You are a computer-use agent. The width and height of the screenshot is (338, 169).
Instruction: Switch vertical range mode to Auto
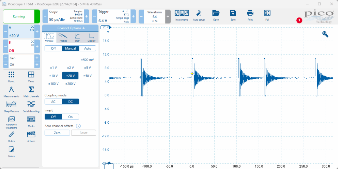click(88, 48)
